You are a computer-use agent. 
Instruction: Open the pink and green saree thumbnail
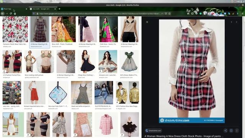tap(109, 29)
